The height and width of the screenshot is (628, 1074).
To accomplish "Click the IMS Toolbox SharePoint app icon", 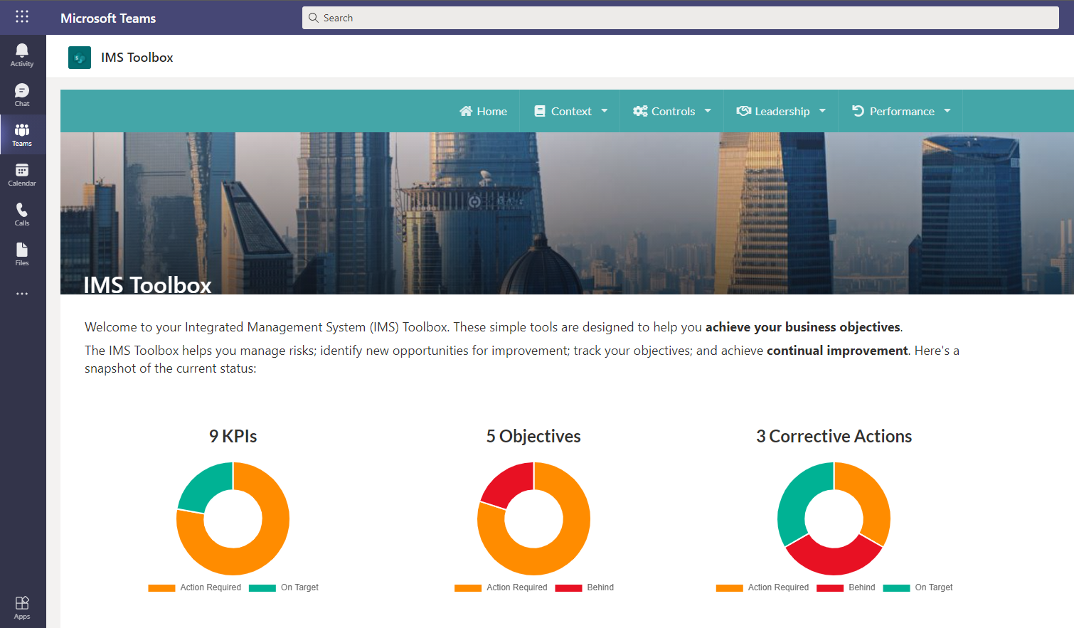I will pyautogui.click(x=80, y=58).
